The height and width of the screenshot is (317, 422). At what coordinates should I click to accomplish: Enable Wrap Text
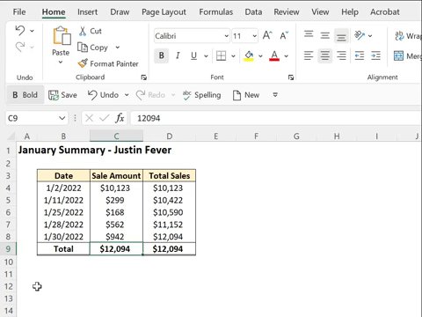click(x=408, y=36)
